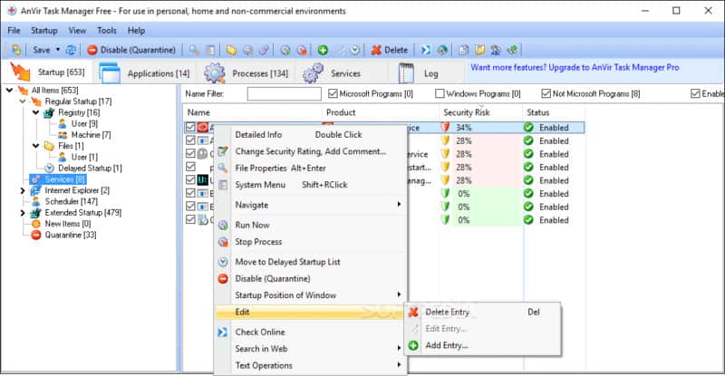The width and height of the screenshot is (725, 376).
Task: Select Machine [7] in the tree
Action: [x=92, y=135]
